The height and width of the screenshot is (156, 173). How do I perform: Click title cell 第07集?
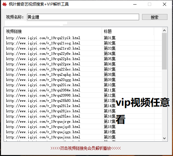(x=110, y=69)
